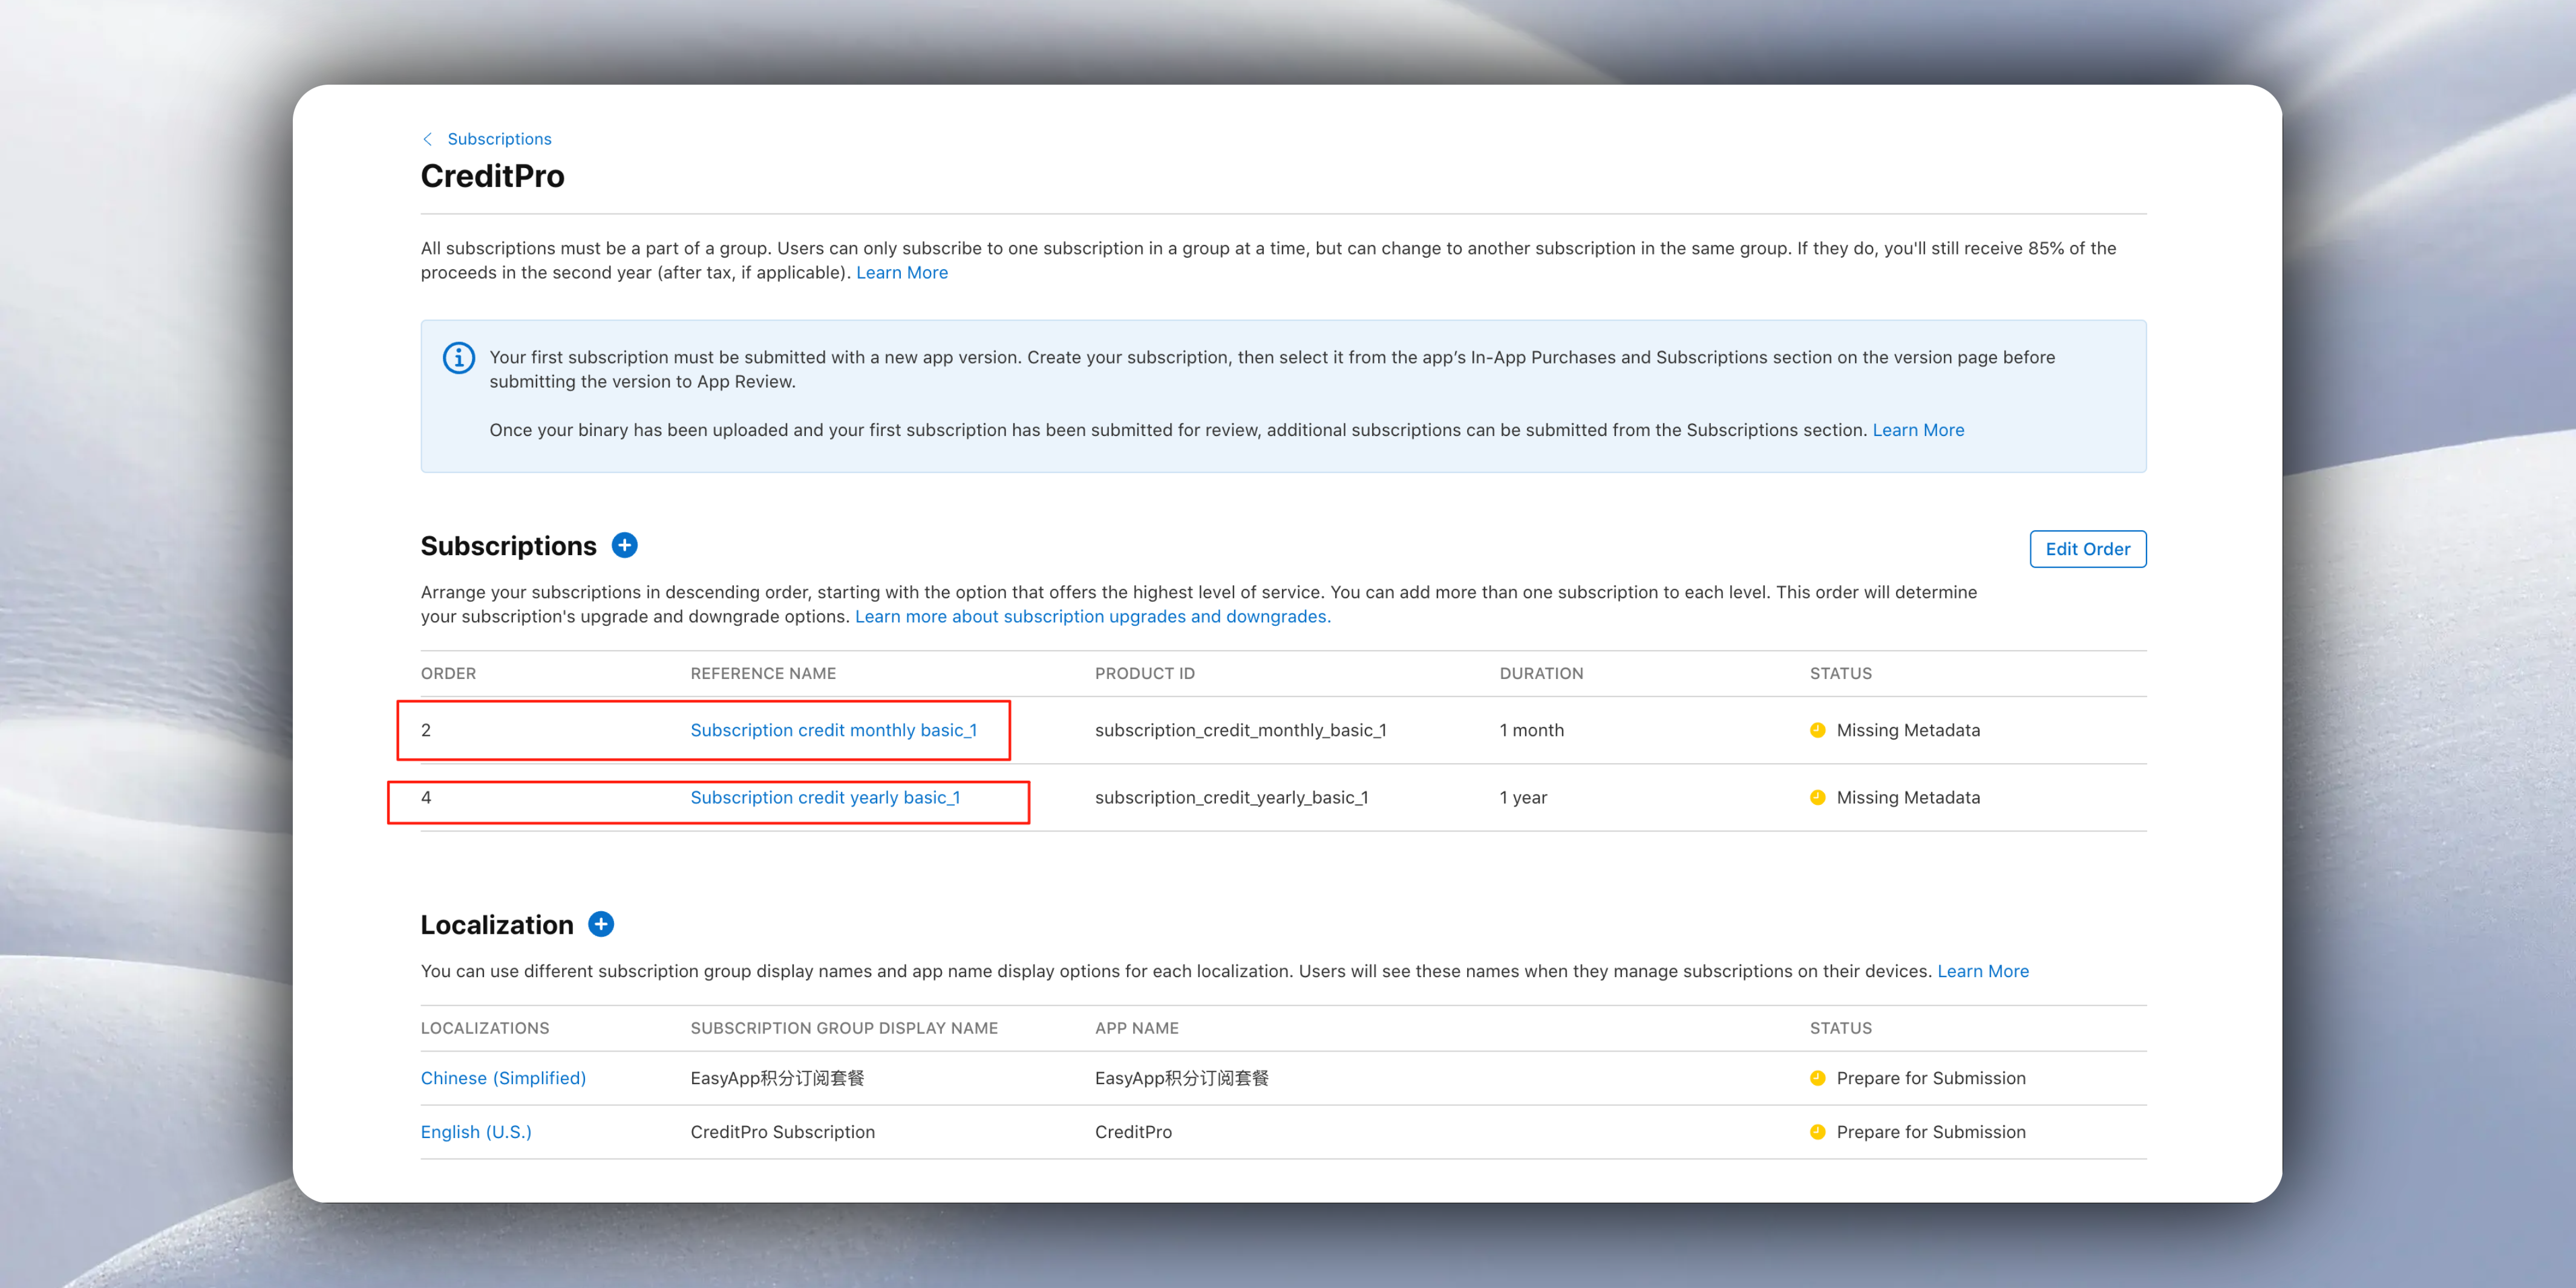Click the info icon in blue banner

pos(459,358)
